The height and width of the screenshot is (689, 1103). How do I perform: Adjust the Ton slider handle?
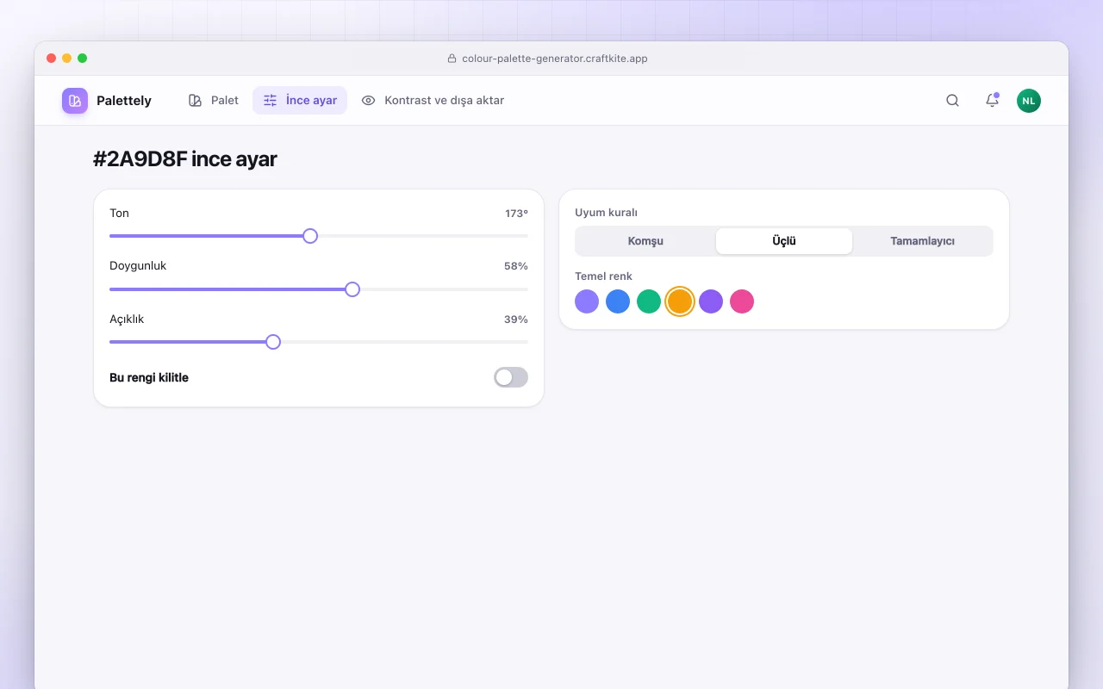click(310, 236)
